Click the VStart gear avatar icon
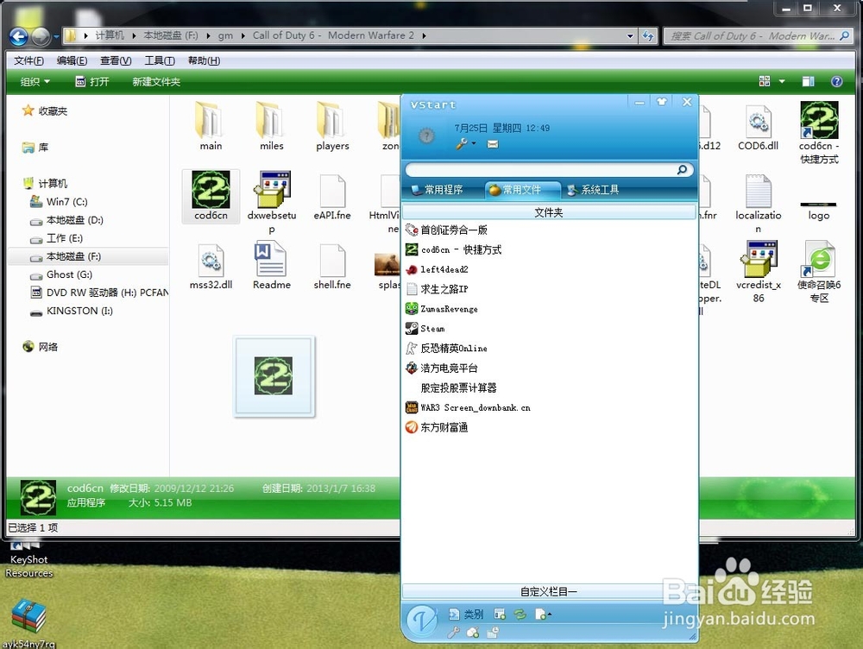 coord(426,135)
